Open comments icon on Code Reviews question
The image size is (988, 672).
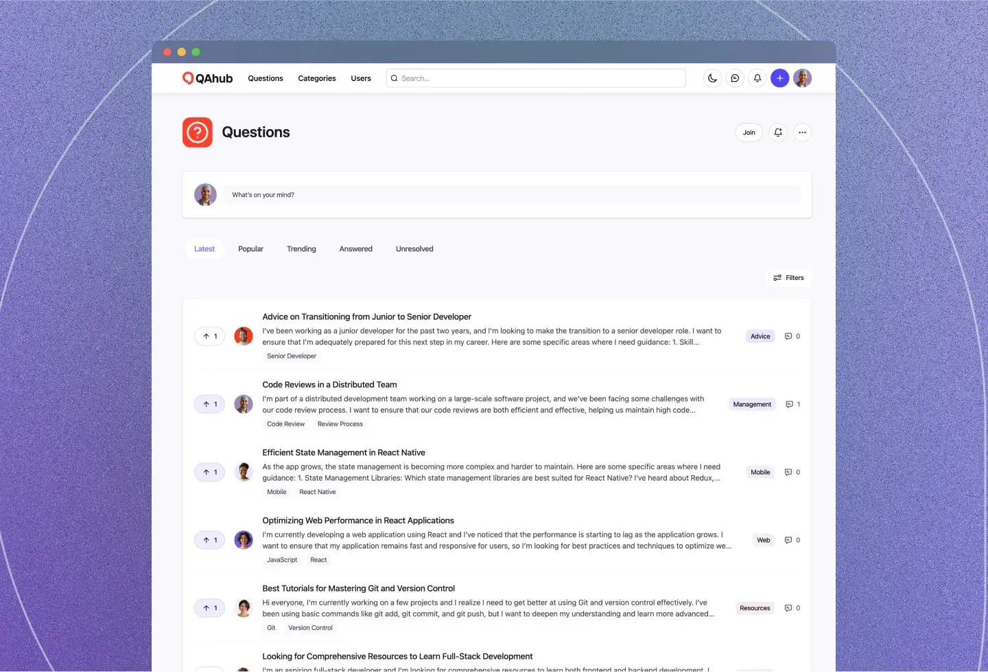tap(789, 404)
